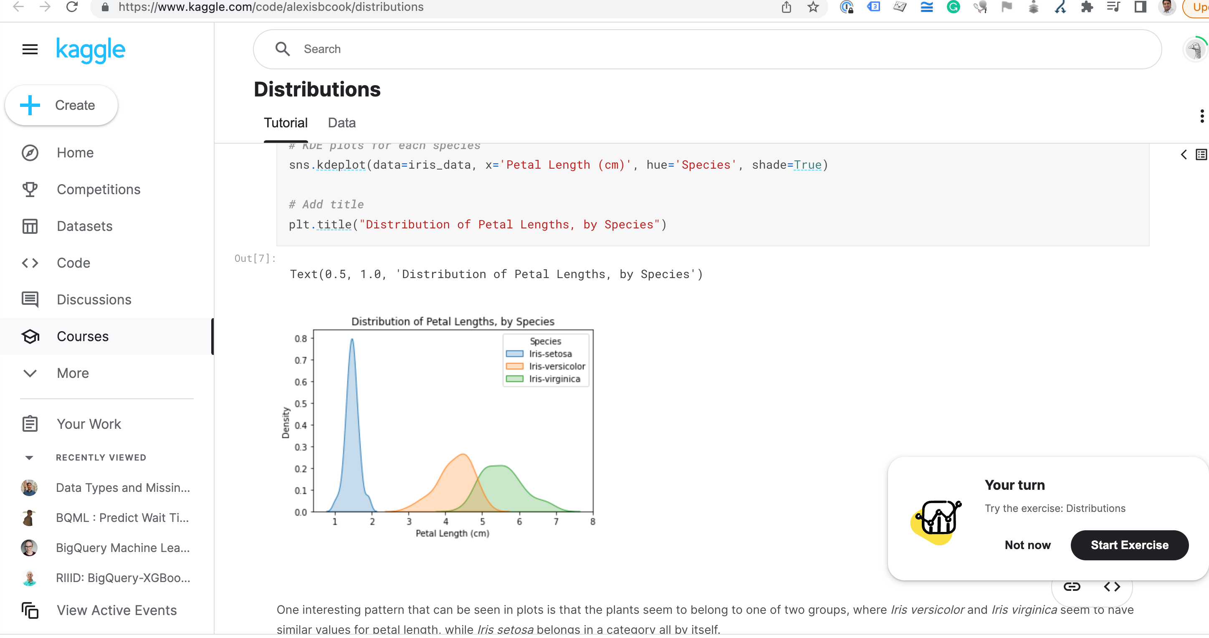The height and width of the screenshot is (638, 1209).
Task: Select the Code icon in the sidebar
Action: [30, 263]
